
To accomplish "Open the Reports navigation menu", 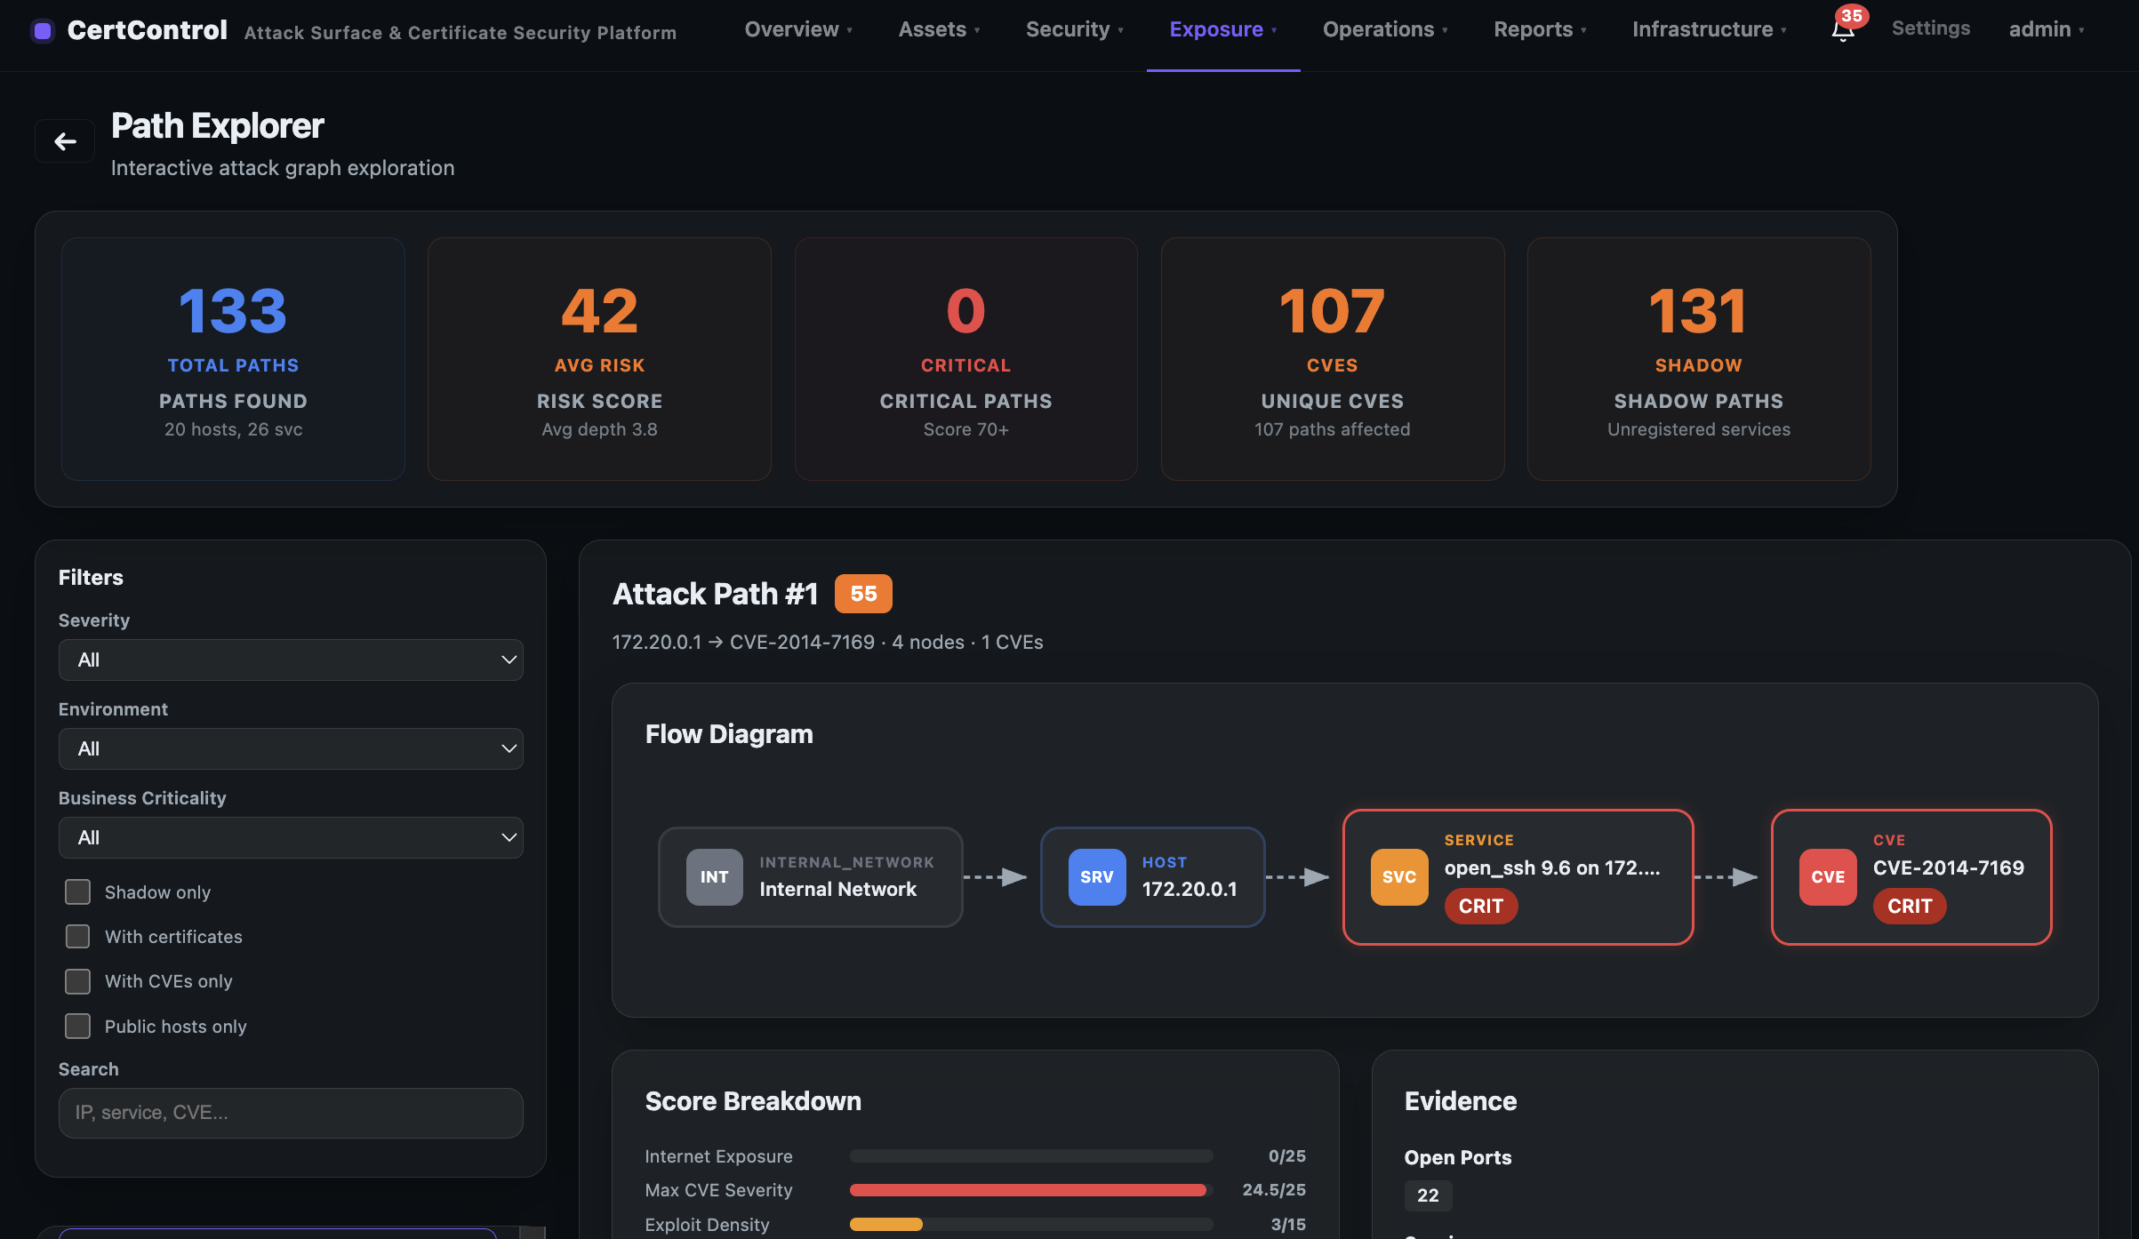I will pyautogui.click(x=1539, y=29).
